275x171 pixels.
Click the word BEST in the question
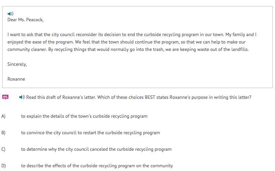[150, 97]
